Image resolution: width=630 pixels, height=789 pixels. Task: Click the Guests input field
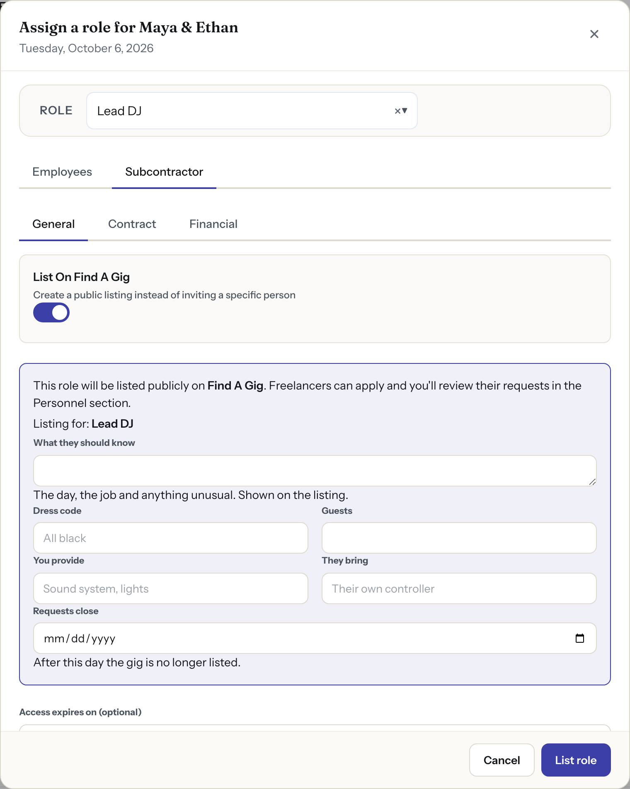pyautogui.click(x=459, y=538)
